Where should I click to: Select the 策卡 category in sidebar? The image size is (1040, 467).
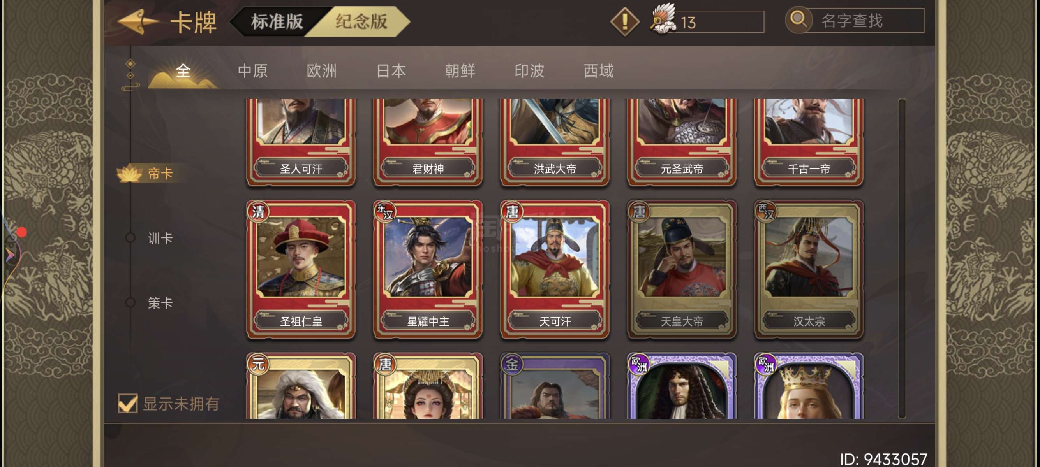tap(160, 302)
